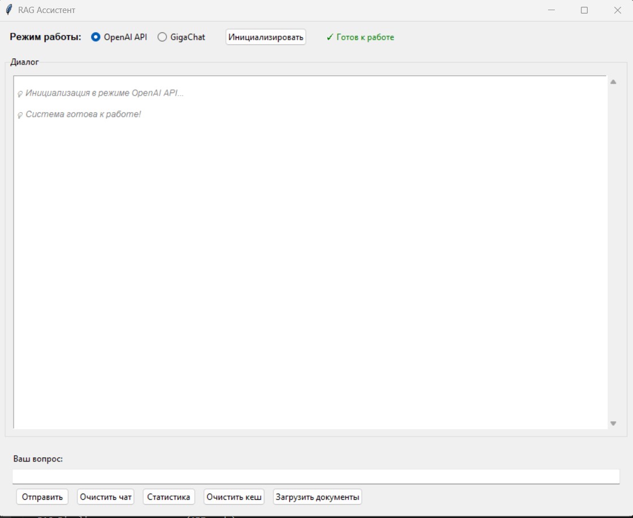Image resolution: width=633 pixels, height=518 pixels.
Task: Click the bulb icon before Система готова
Action: click(20, 115)
